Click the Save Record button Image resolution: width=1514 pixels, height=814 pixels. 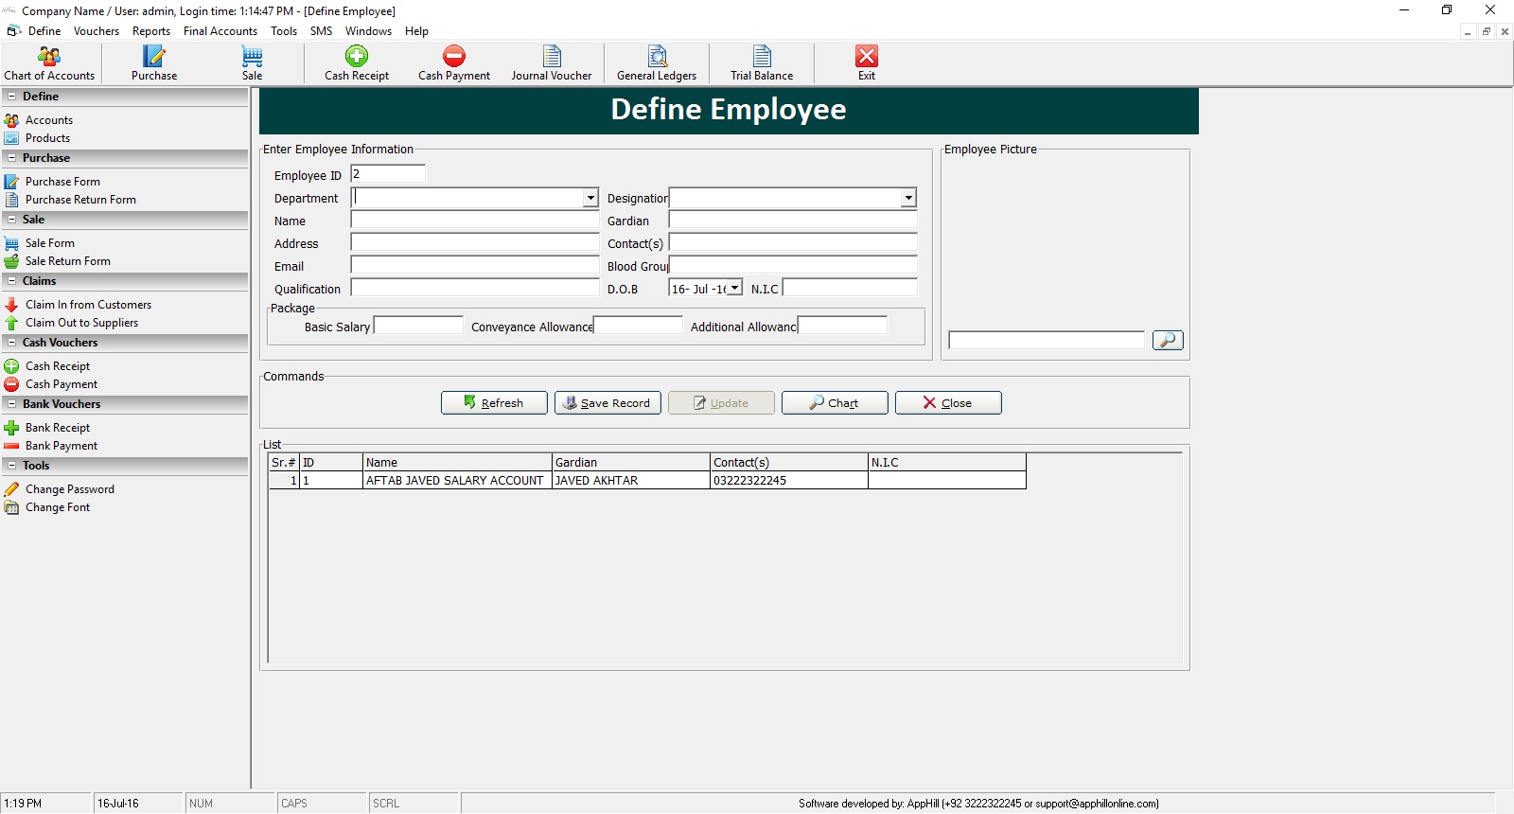coord(607,403)
